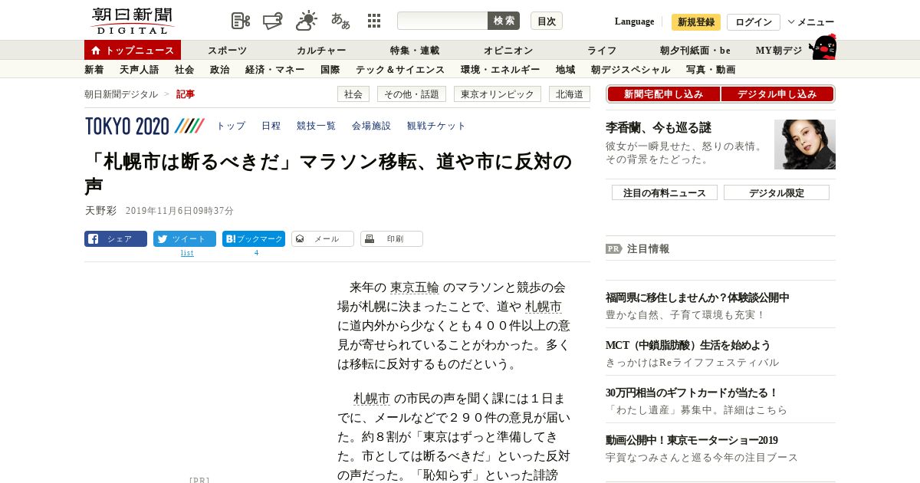Open 福岡県に移住しませんか ad link
Image resolution: width=920 pixels, height=483 pixels.
click(698, 297)
